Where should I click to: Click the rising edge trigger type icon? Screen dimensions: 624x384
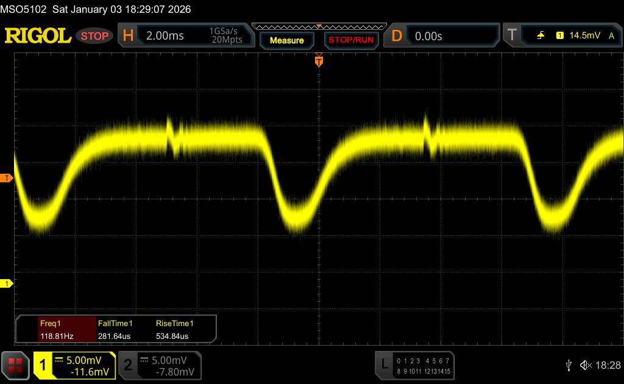click(x=541, y=36)
